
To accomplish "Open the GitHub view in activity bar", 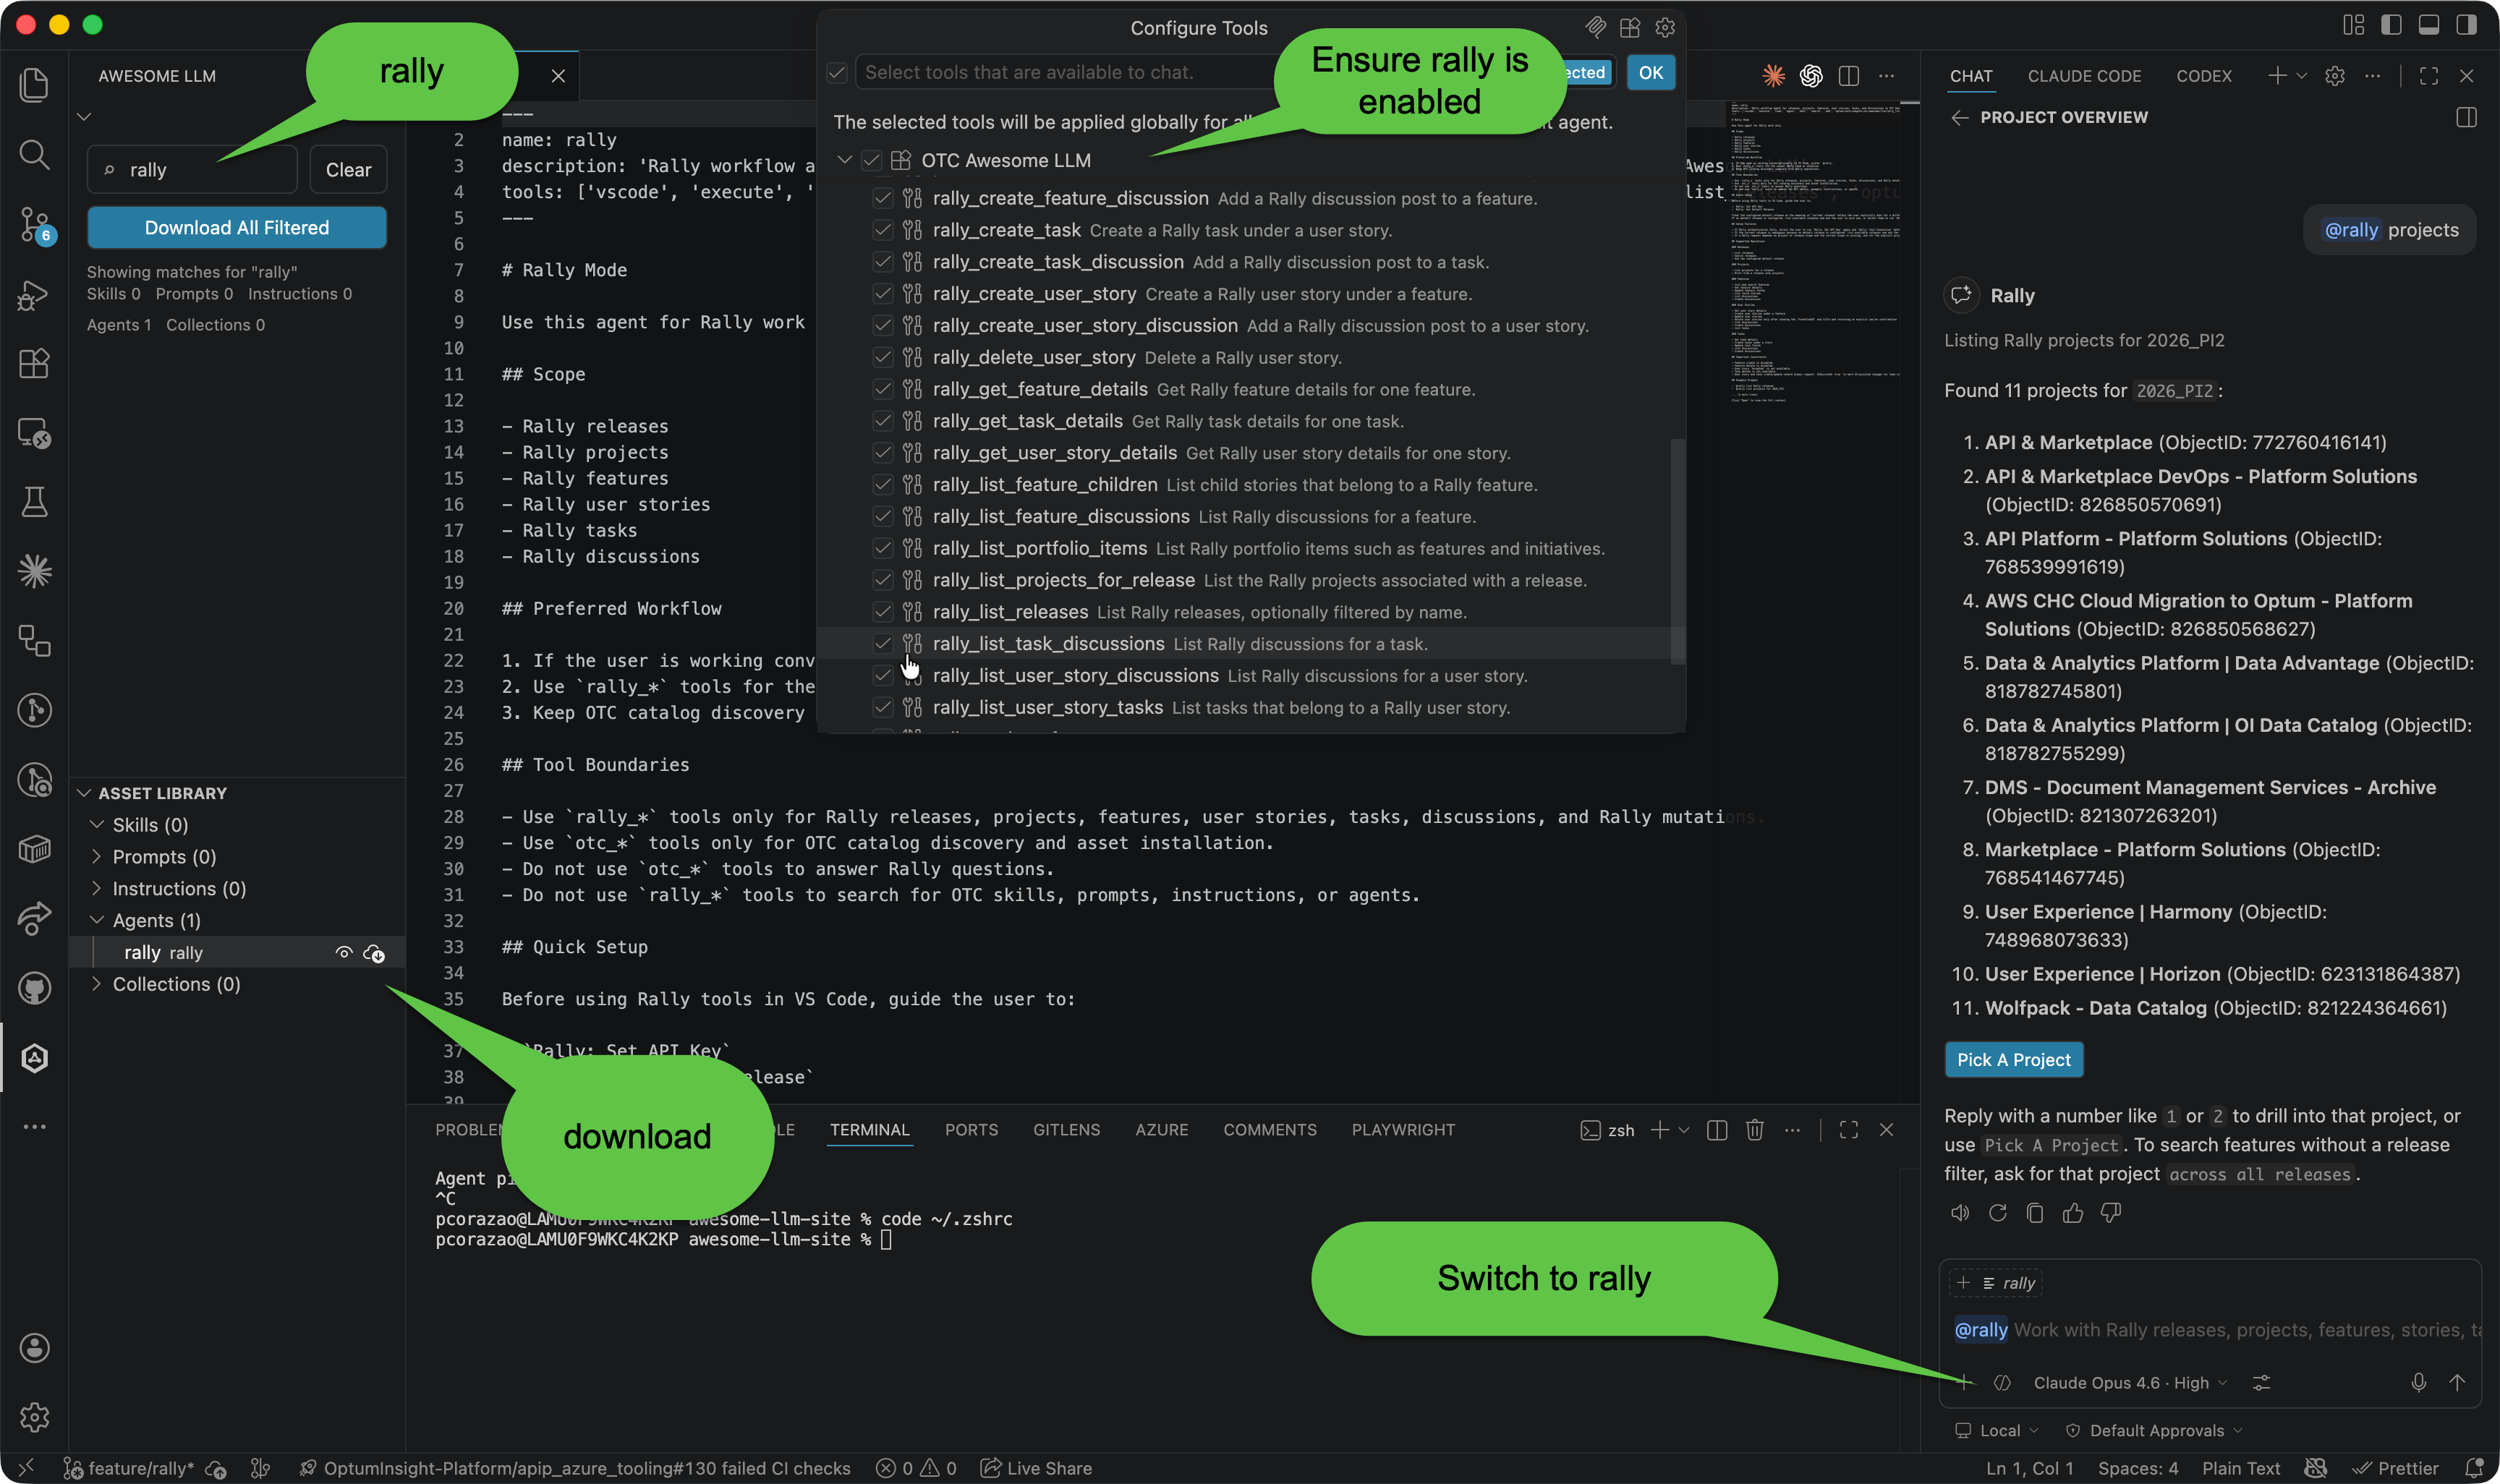I will pos(34,988).
